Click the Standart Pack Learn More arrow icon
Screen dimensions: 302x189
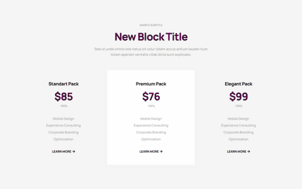click(74, 152)
